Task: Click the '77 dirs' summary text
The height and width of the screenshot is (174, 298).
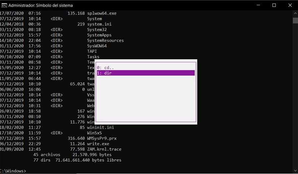Action: pyautogui.click(x=42, y=160)
